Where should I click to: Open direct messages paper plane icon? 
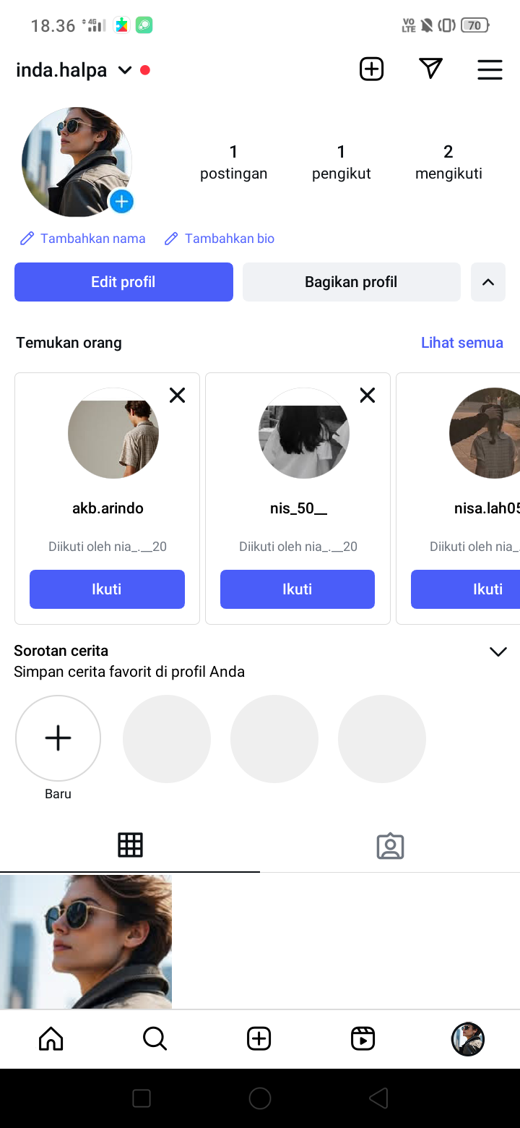point(430,69)
